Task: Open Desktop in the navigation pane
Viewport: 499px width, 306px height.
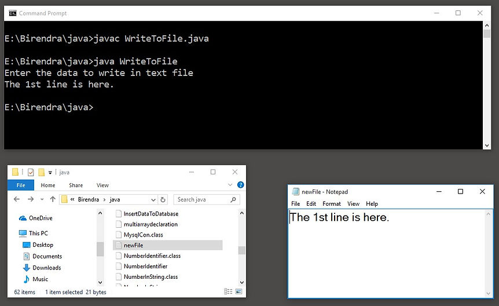Action: [x=43, y=245]
